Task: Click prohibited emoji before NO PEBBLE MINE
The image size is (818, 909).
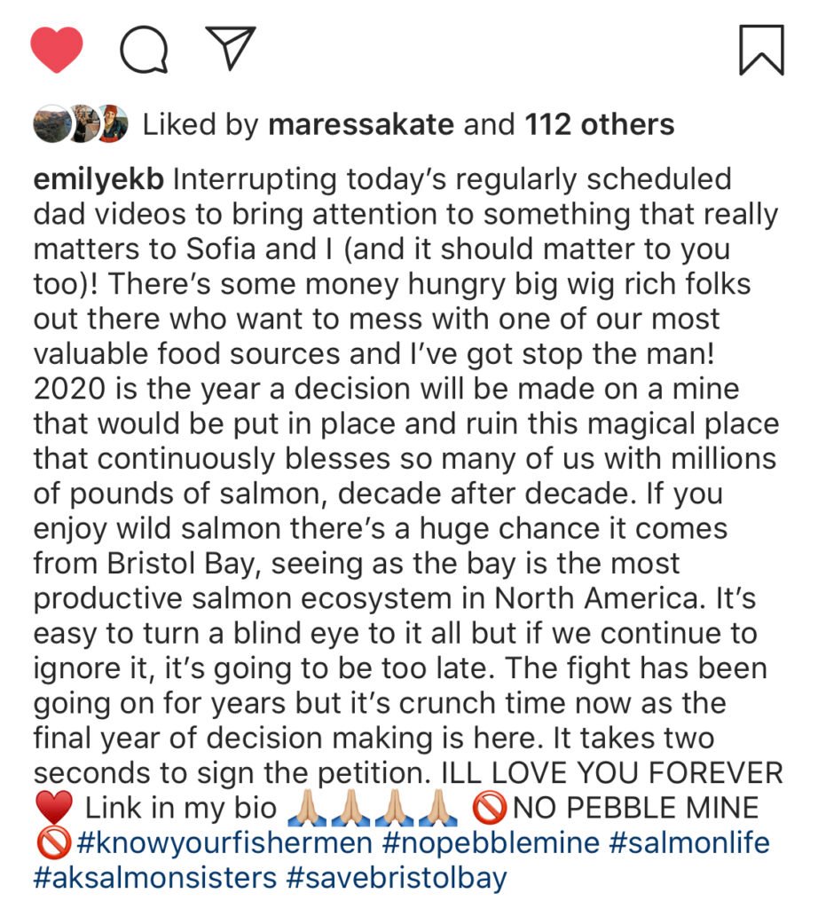Action: [x=491, y=809]
